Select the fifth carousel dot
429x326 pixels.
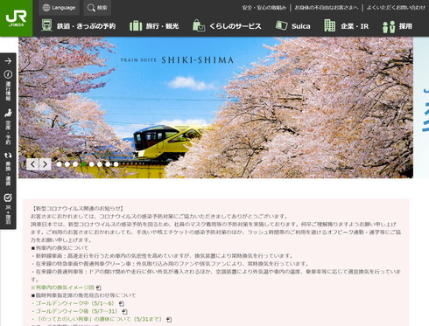coord(92,164)
